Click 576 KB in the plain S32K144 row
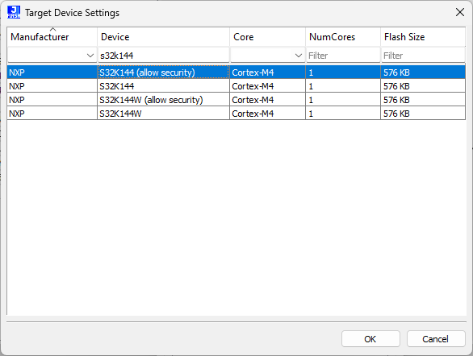 coord(396,86)
